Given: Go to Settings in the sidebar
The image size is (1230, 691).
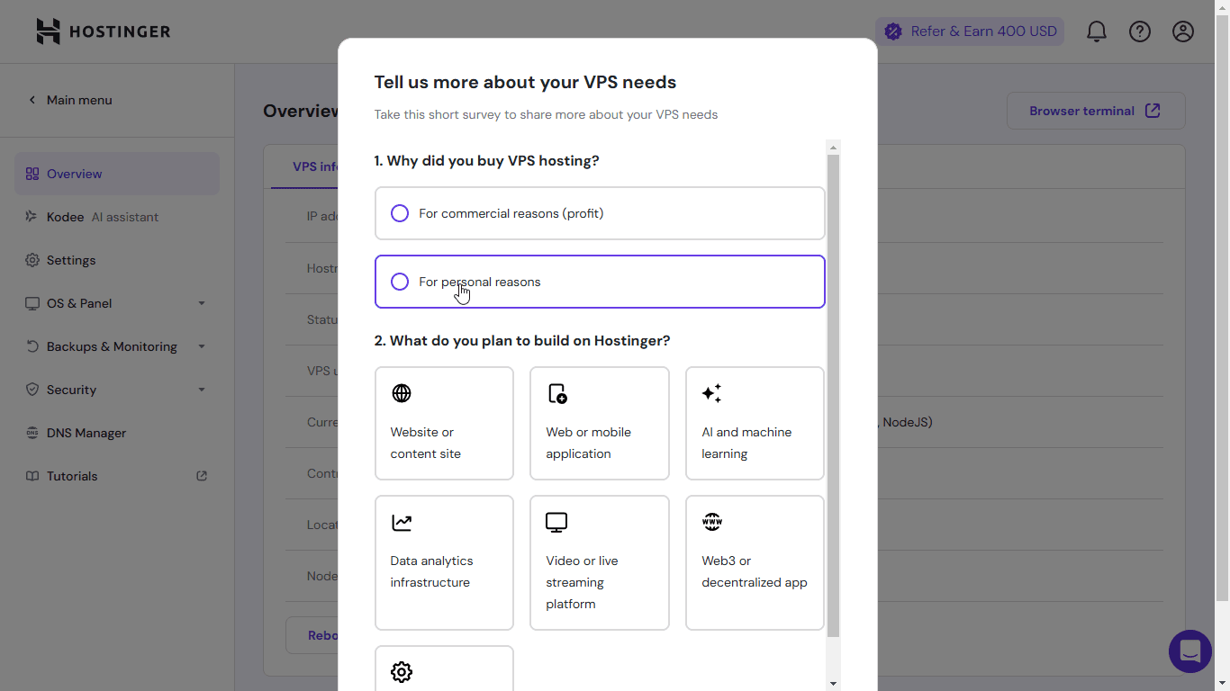Looking at the screenshot, I should point(71,260).
